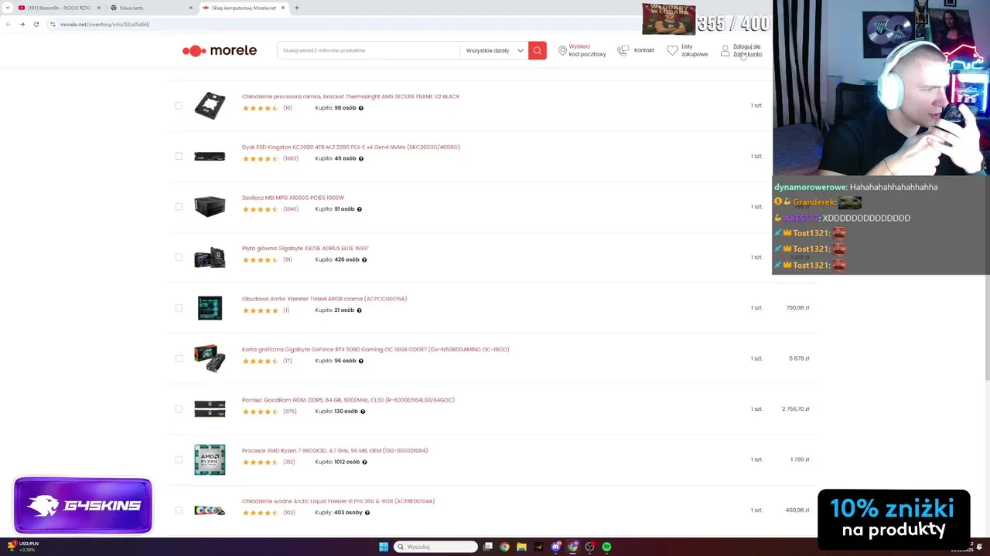990x556 pixels.
Task: Tick the checkbox for Gigabyte X870E AORUS ELITE
Action: click(179, 257)
